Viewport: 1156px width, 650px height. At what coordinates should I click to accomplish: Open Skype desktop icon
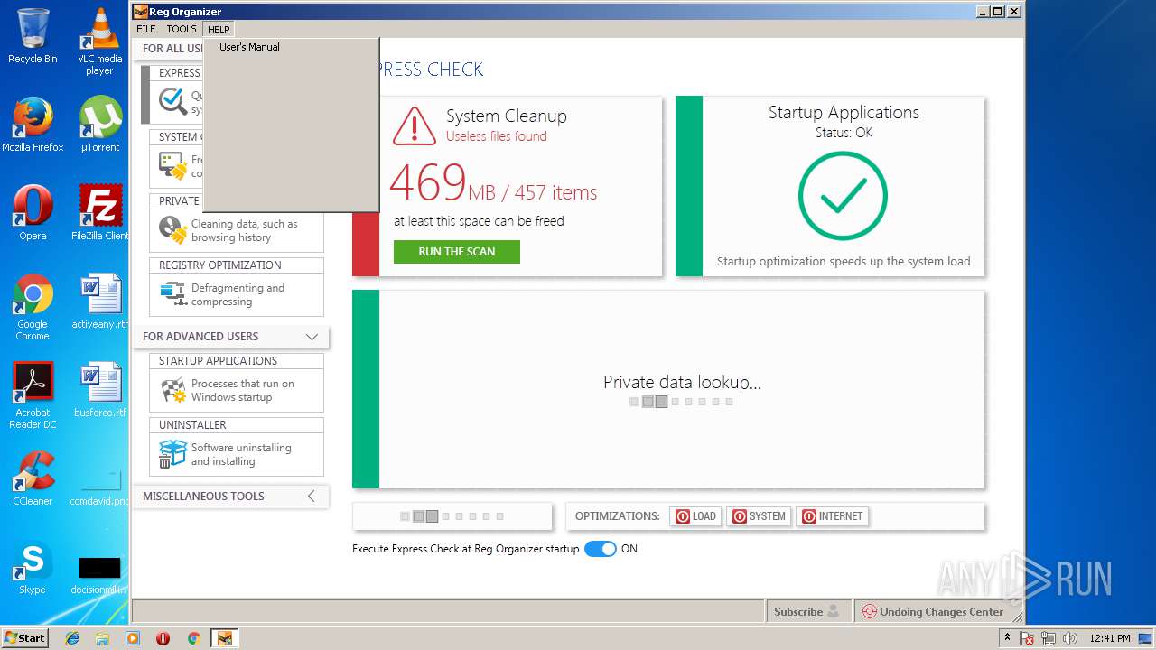(x=33, y=567)
